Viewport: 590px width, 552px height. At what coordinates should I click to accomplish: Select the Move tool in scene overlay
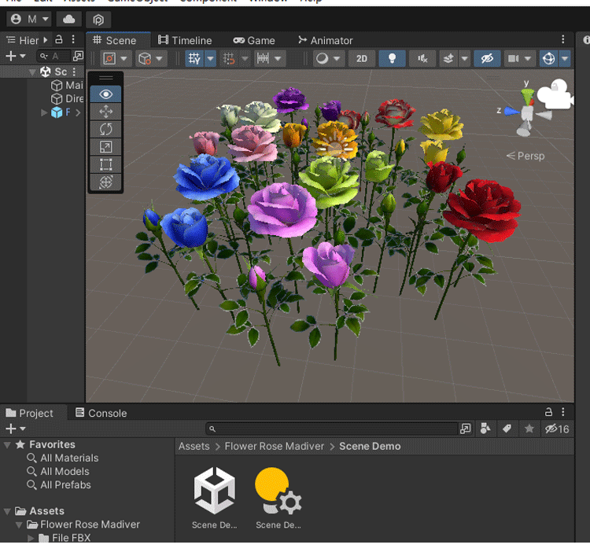click(106, 112)
